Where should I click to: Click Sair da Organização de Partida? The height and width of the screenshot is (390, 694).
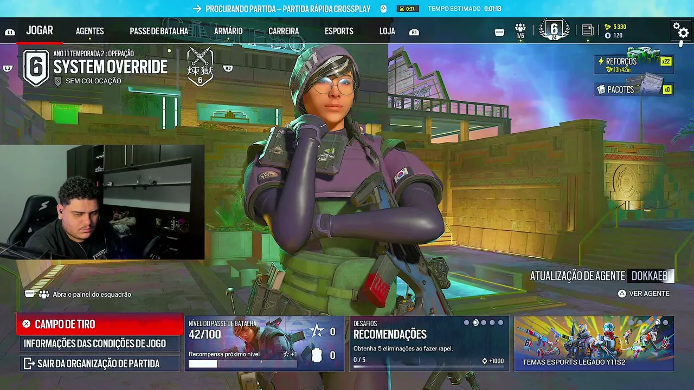click(100, 363)
